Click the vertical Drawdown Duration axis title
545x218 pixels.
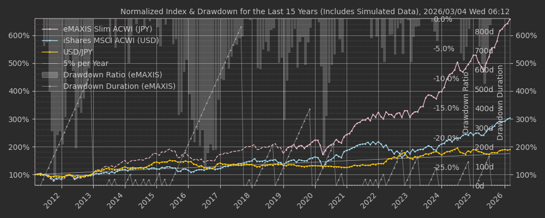click(x=500, y=102)
